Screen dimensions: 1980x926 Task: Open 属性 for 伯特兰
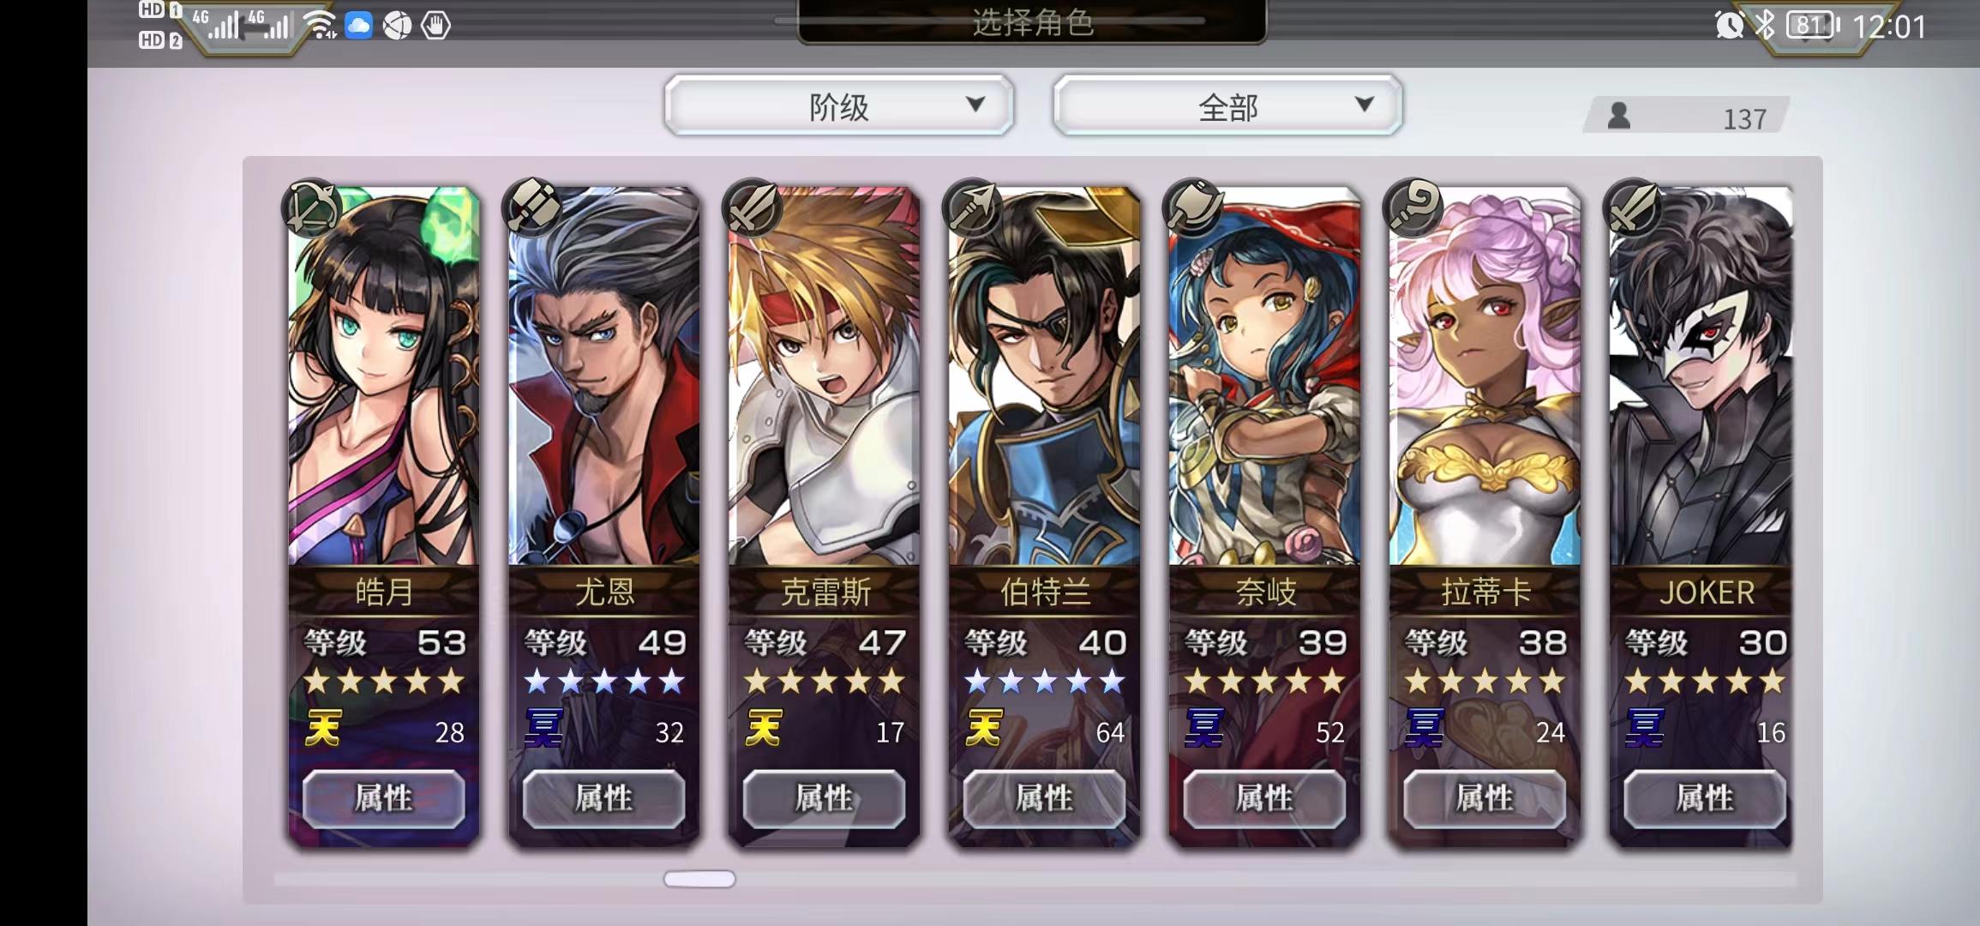(x=1044, y=798)
